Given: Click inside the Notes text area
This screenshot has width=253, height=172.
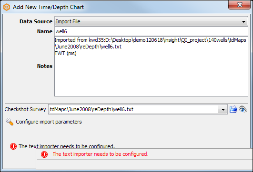Looking at the screenshot, I should click(x=151, y=67).
